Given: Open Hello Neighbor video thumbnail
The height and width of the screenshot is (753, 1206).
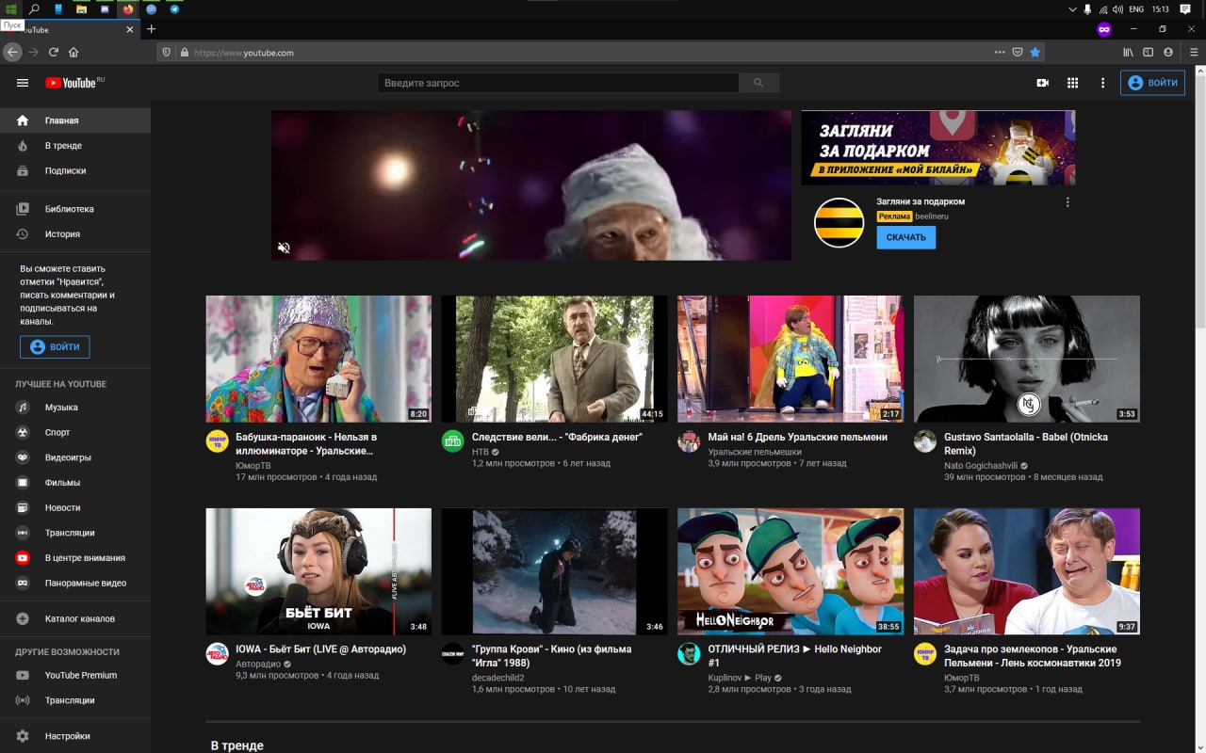Looking at the screenshot, I should (790, 571).
